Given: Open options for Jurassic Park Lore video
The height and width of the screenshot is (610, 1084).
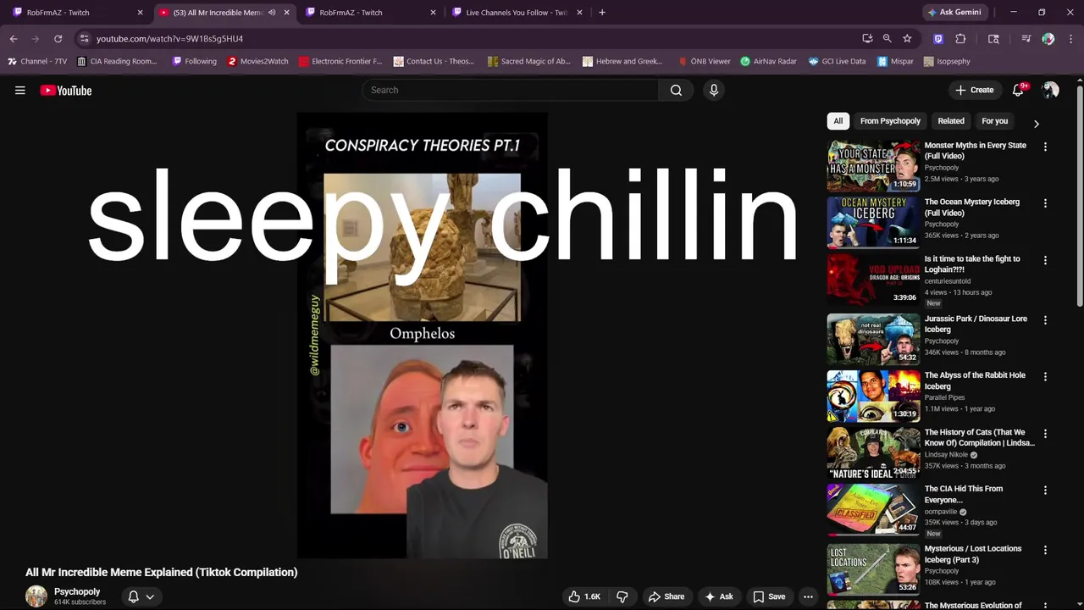Looking at the screenshot, I should point(1045,320).
